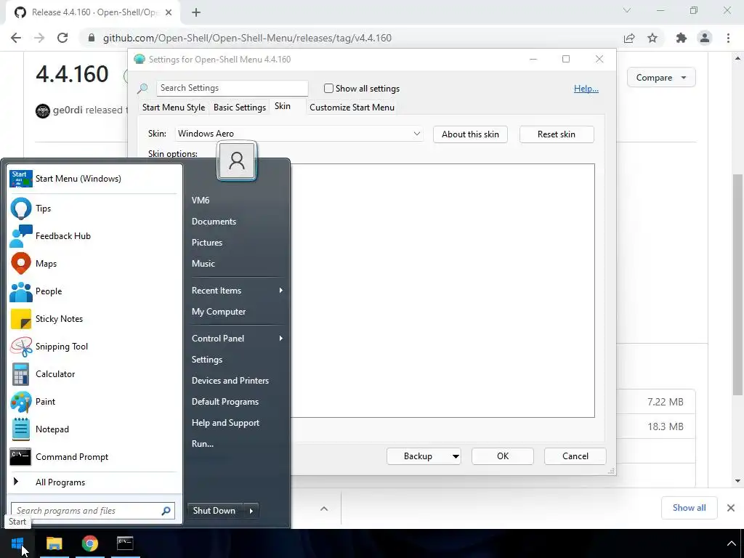
Task: Bookmark this page with the star
Action: pyautogui.click(x=652, y=38)
